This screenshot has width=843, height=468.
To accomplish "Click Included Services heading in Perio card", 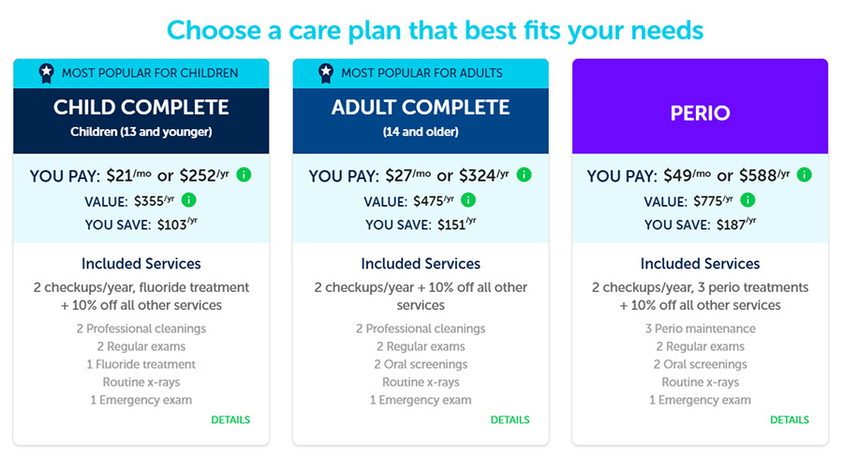I will point(700,263).
